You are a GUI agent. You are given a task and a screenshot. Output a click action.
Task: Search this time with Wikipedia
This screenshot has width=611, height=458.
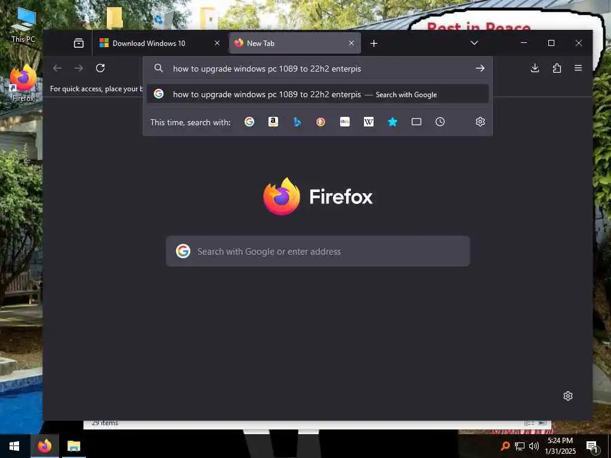pyautogui.click(x=369, y=122)
